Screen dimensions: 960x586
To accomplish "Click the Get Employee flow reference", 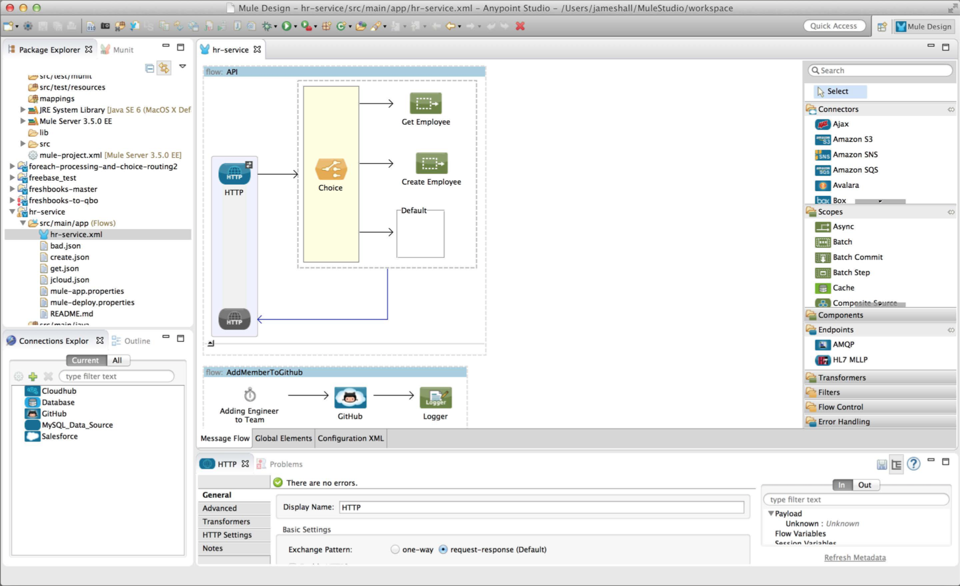I will point(425,103).
